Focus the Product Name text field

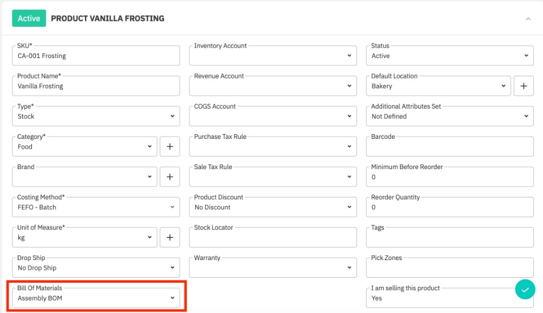click(96, 86)
